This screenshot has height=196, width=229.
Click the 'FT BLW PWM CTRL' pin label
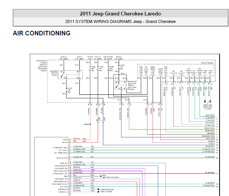(60, 174)
